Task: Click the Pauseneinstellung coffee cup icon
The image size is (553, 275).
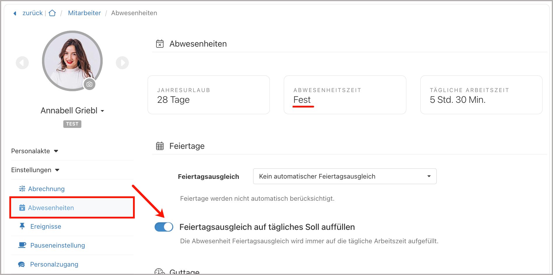Action: (22, 245)
